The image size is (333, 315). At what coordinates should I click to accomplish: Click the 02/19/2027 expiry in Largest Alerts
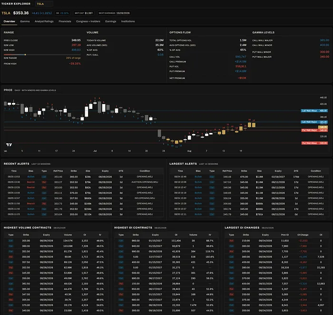point(278,177)
